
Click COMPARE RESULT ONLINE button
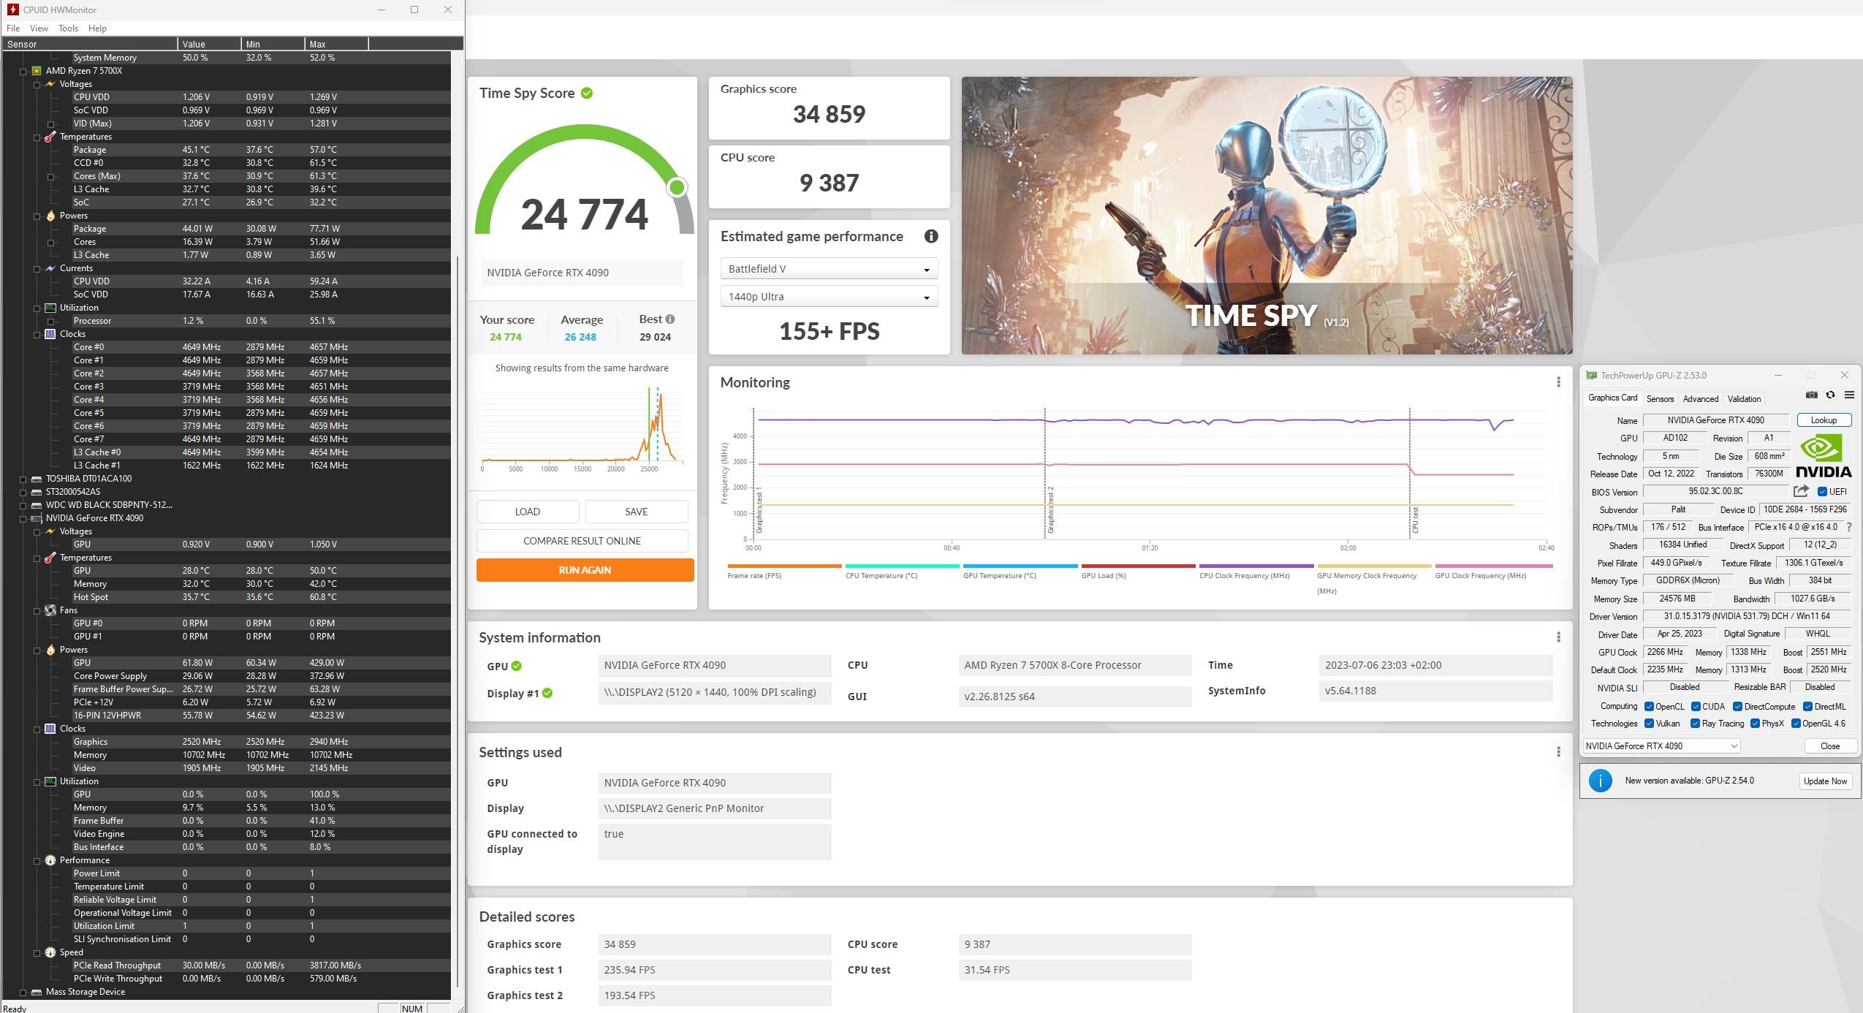(x=582, y=541)
